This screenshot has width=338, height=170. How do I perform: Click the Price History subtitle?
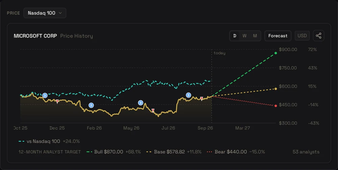(x=76, y=36)
